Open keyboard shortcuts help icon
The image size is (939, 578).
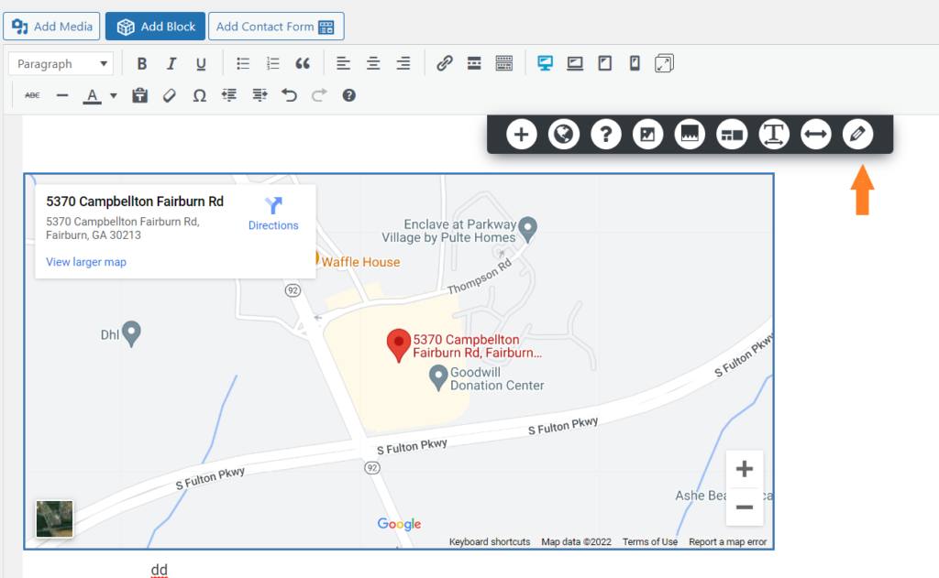[349, 95]
